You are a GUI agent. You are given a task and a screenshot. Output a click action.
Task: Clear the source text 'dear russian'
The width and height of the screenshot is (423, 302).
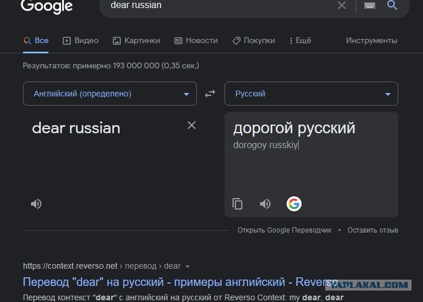(192, 125)
